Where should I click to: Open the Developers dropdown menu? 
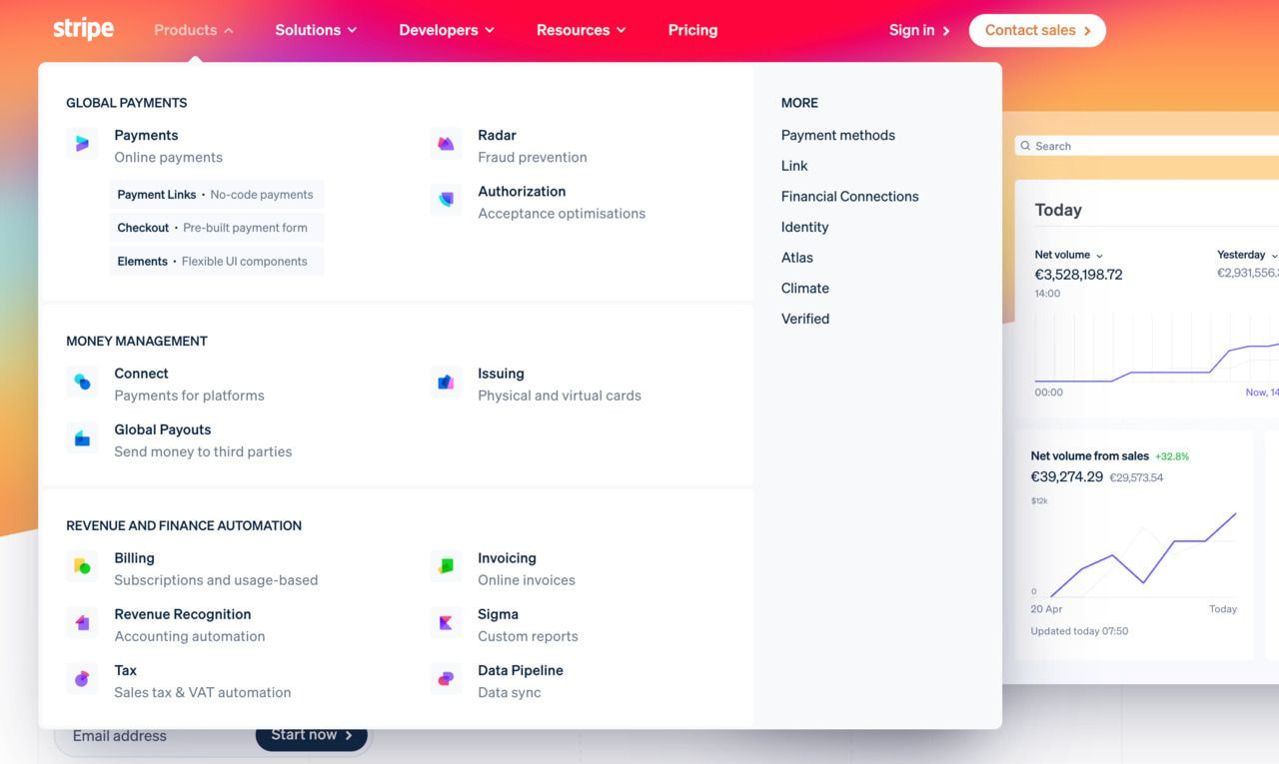447,30
